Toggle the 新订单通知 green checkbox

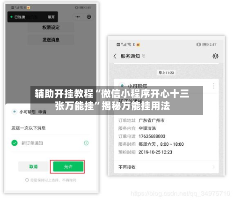(x=15, y=143)
